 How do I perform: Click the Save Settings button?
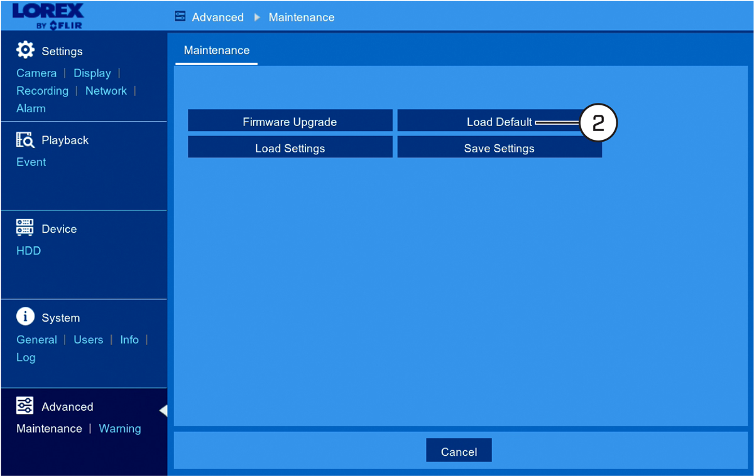coord(500,147)
